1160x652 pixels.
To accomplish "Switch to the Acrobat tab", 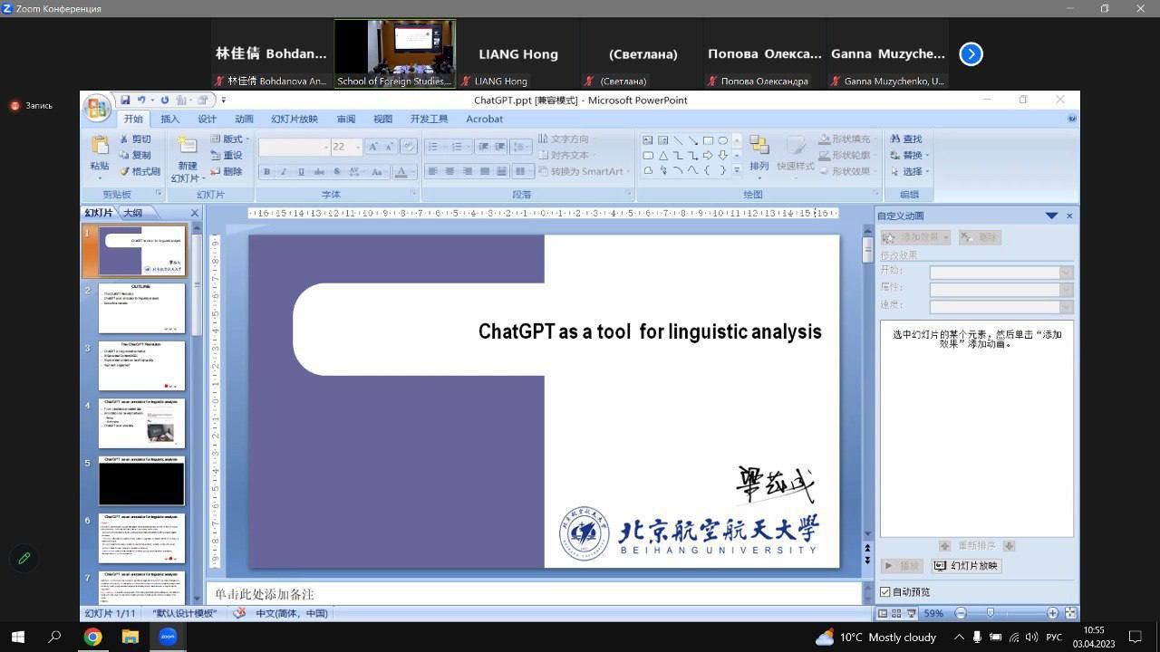I will click(485, 119).
